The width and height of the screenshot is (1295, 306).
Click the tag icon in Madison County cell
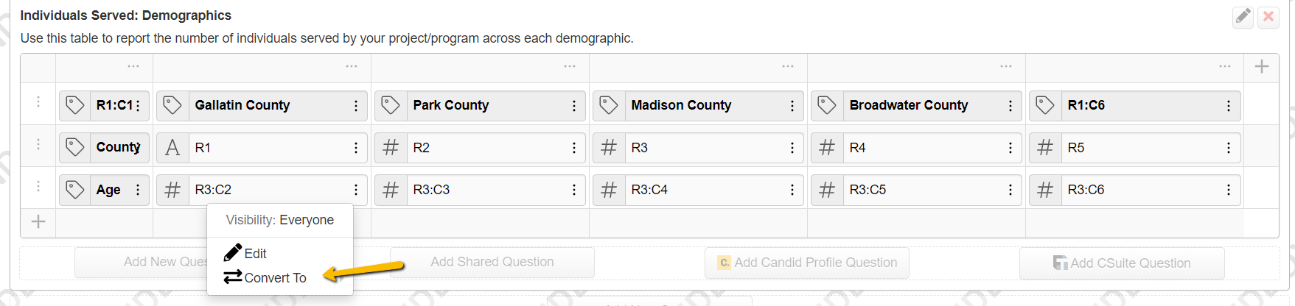[x=609, y=105]
